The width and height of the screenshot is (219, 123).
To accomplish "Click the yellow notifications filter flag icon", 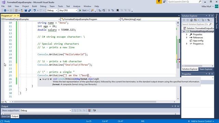I will (159, 2).
